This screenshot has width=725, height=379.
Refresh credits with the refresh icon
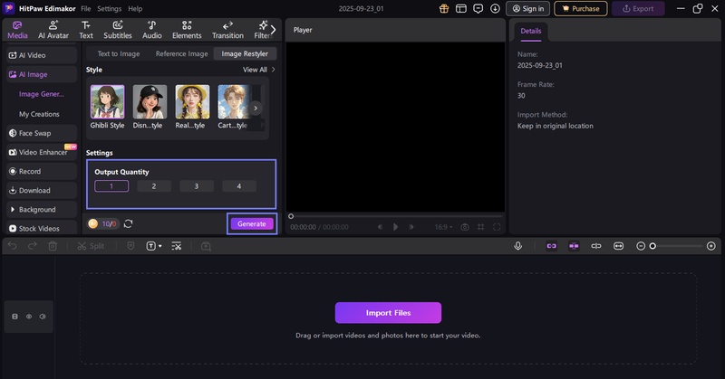coord(128,223)
